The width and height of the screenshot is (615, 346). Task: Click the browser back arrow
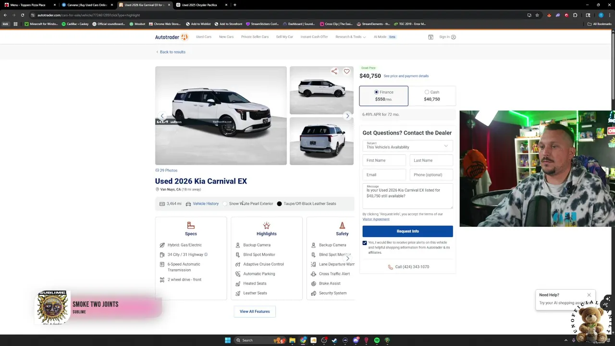coord(5,15)
